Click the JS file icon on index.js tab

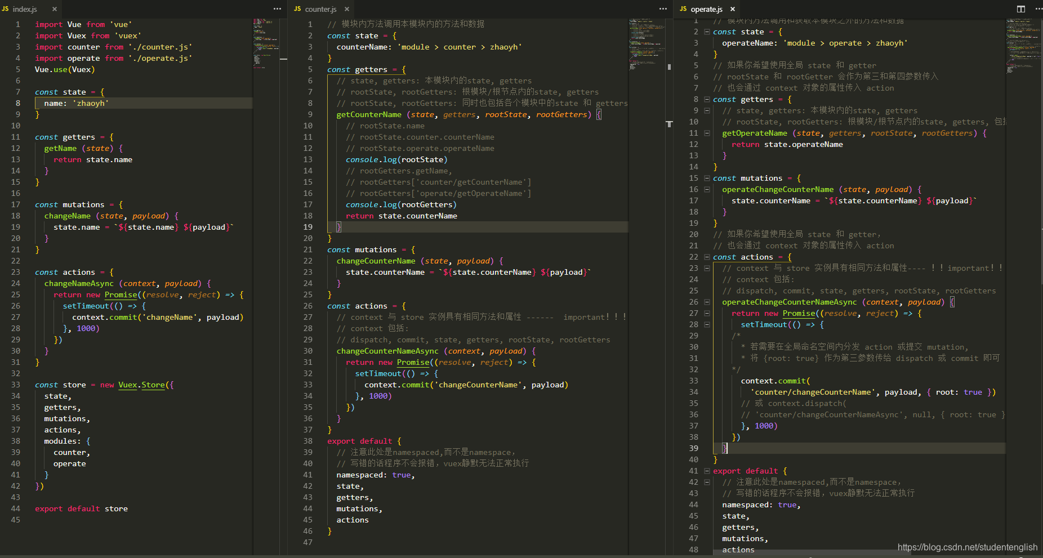pyautogui.click(x=5, y=9)
